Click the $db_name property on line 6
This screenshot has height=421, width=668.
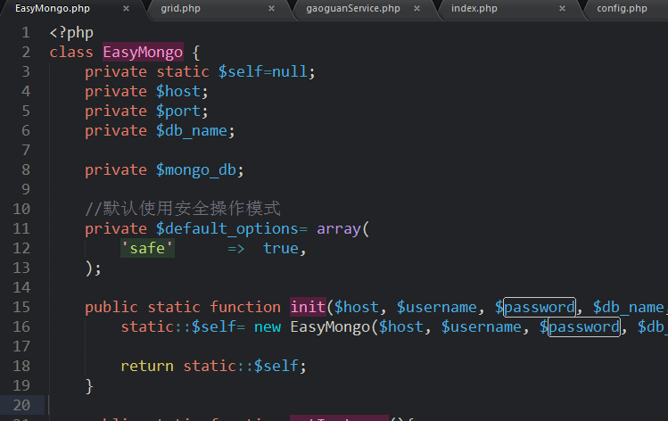191,131
